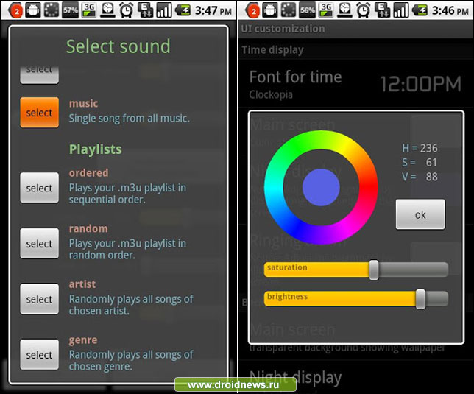
Task: Click the 'Select sound' dialog title
Action: (x=118, y=46)
